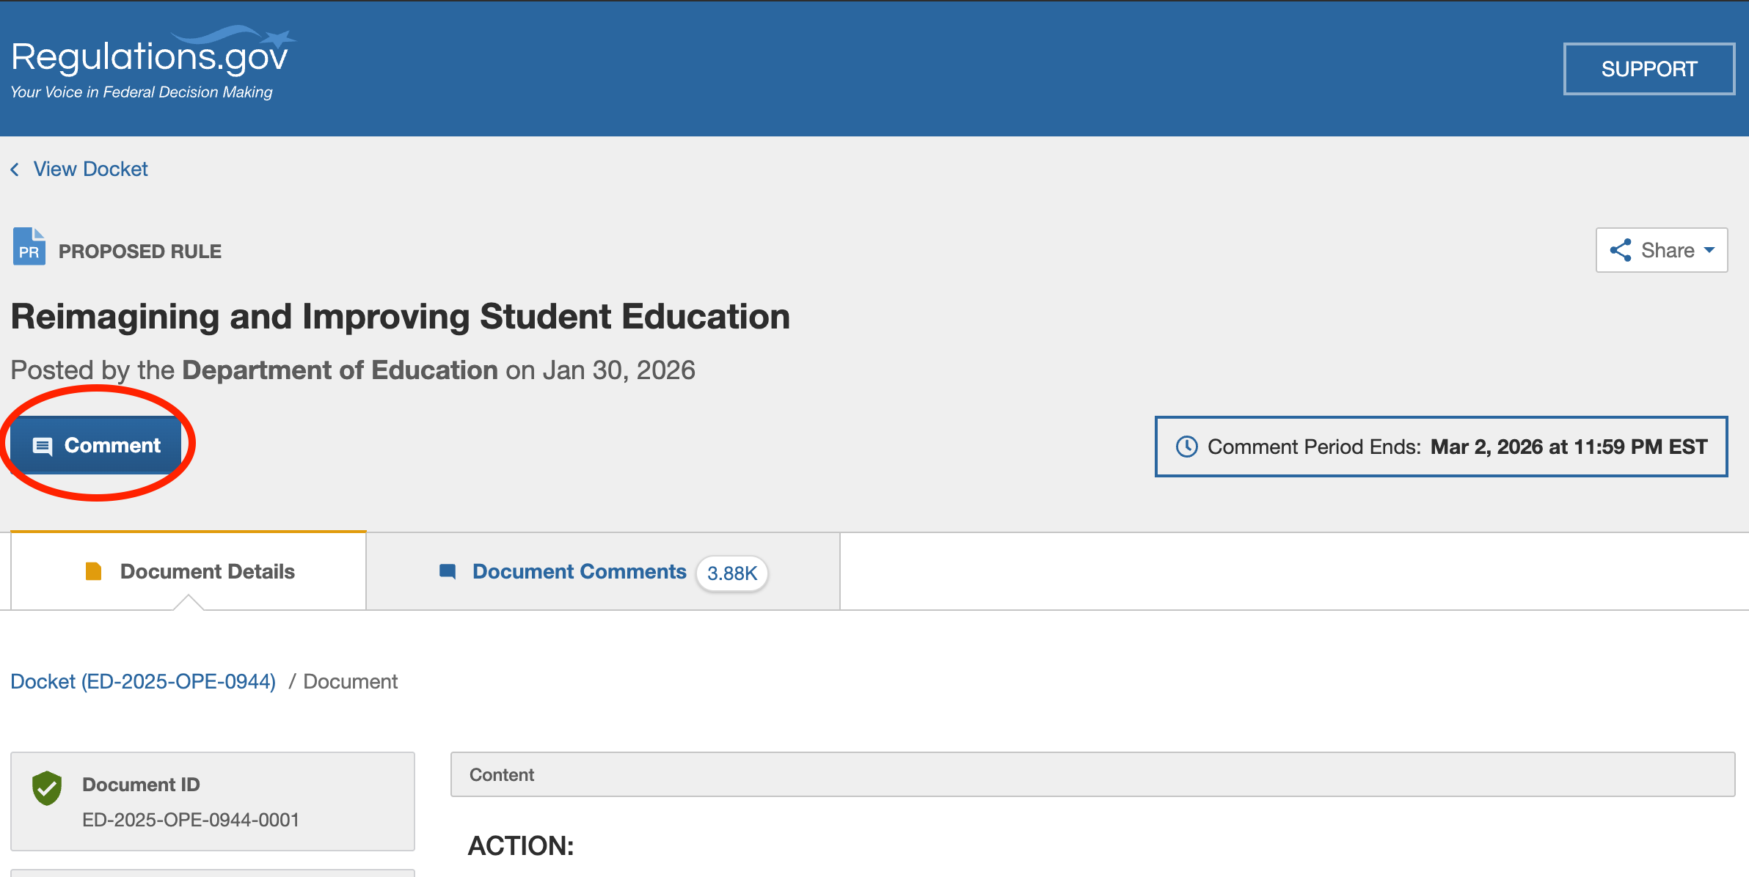Click the clock icon by comment period
The height and width of the screenshot is (877, 1749).
point(1186,447)
